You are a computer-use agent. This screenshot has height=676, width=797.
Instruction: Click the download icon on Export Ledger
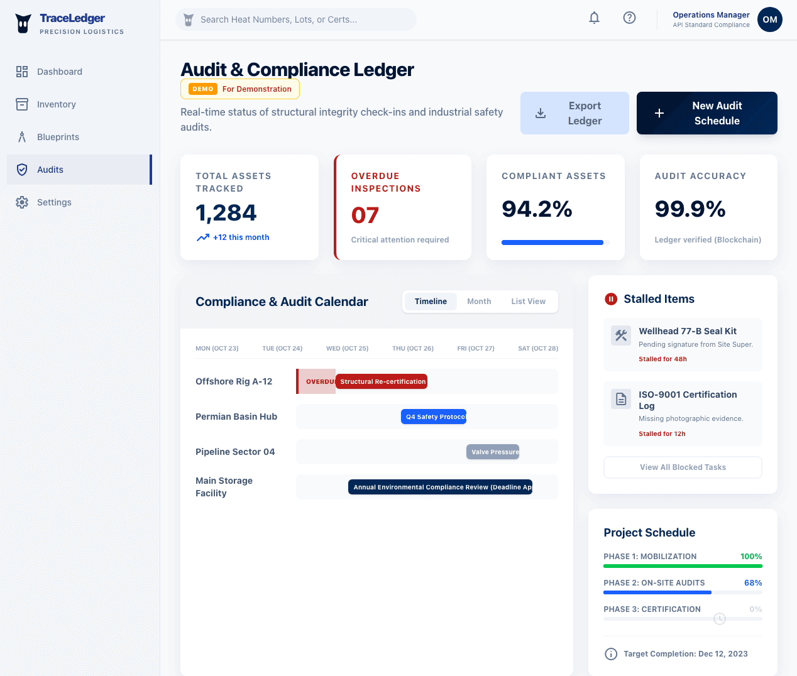[x=541, y=113]
